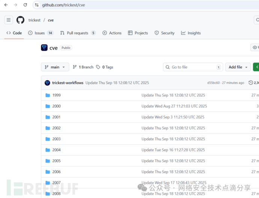This screenshot has width=259, height=198.
Task: Click folder icon beside 2005
Action: [48, 161]
